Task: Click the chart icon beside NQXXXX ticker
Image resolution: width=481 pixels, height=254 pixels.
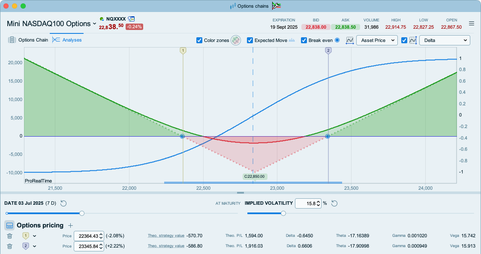Action: tap(131, 19)
